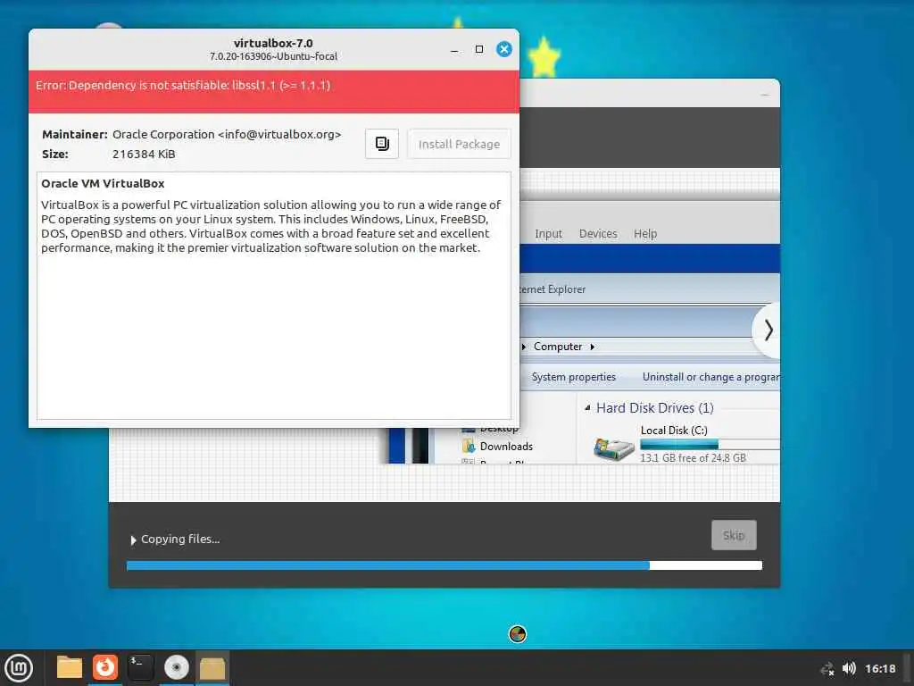Open the volume tray icon
Viewport: 914px width, 686px height.
850,668
